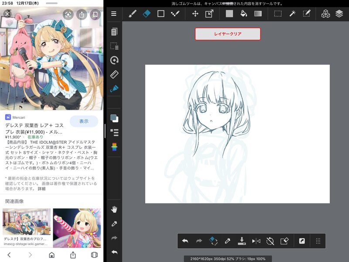The height and width of the screenshot is (262, 349).
Task: Select the Move tool
Action: (195, 14)
